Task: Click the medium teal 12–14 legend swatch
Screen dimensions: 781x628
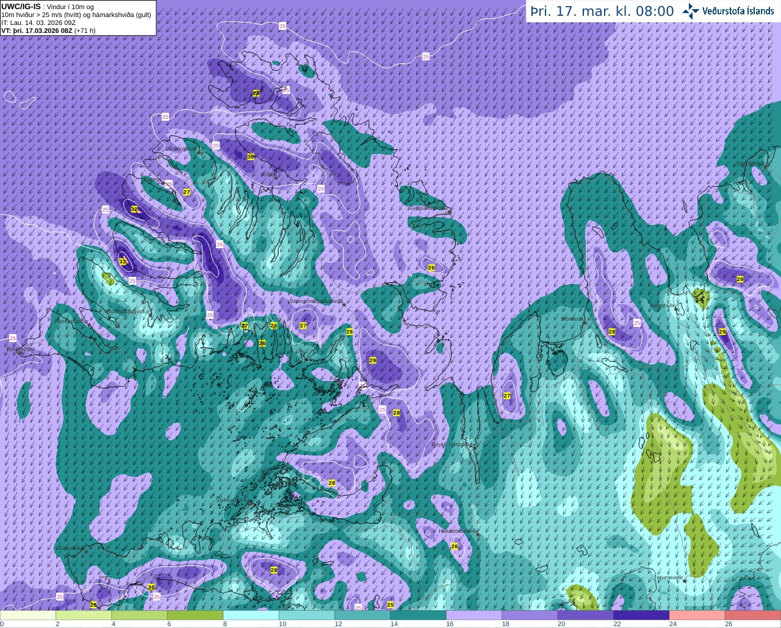Action: tap(363, 615)
